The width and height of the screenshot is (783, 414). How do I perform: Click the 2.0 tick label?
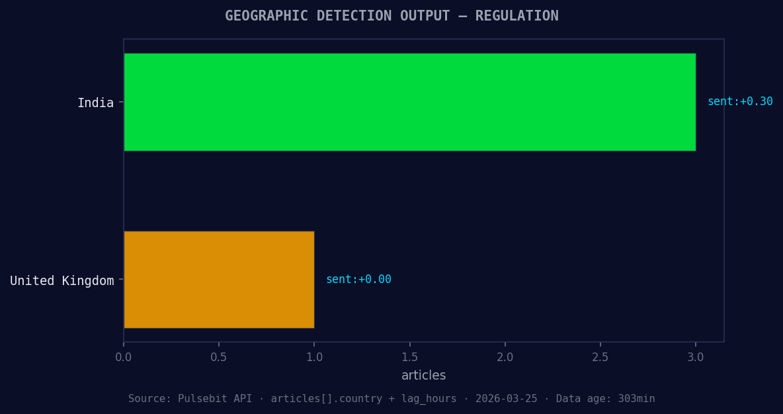(505, 357)
